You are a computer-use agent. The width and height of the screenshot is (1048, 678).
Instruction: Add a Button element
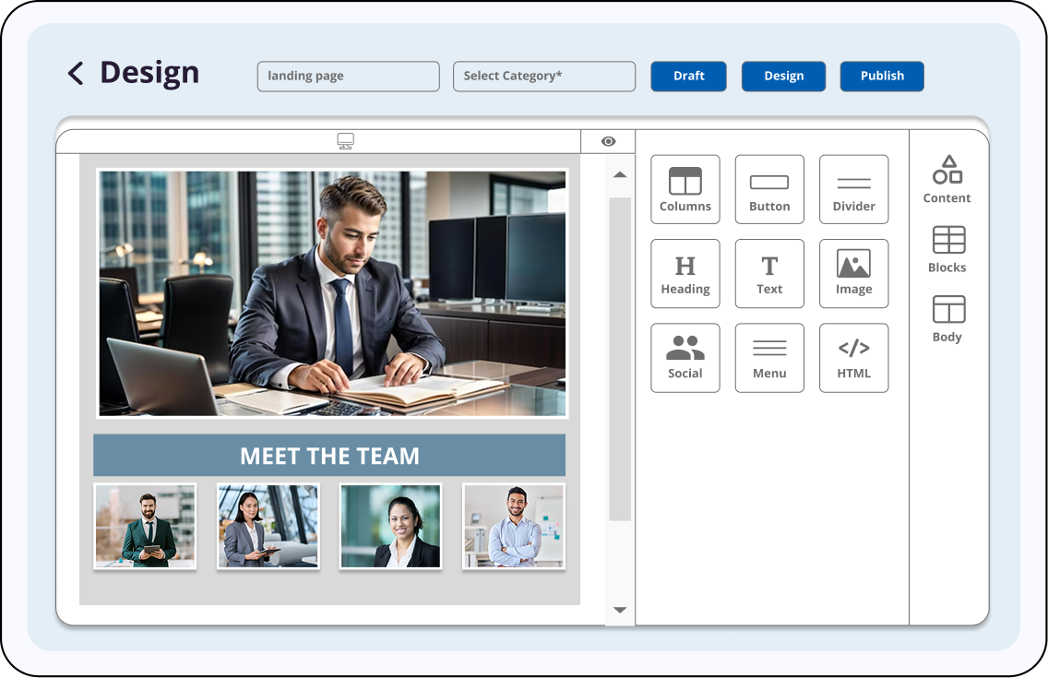tap(769, 189)
